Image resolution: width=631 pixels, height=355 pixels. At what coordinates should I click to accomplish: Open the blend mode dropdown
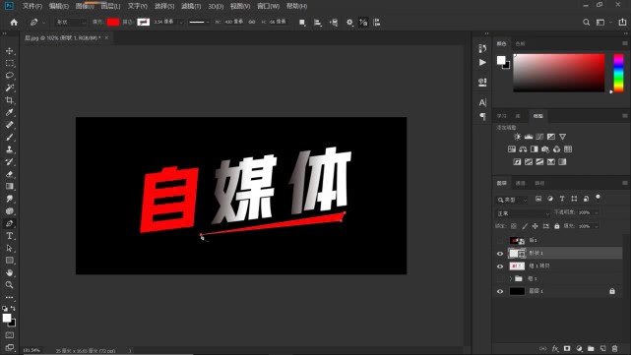pos(523,213)
